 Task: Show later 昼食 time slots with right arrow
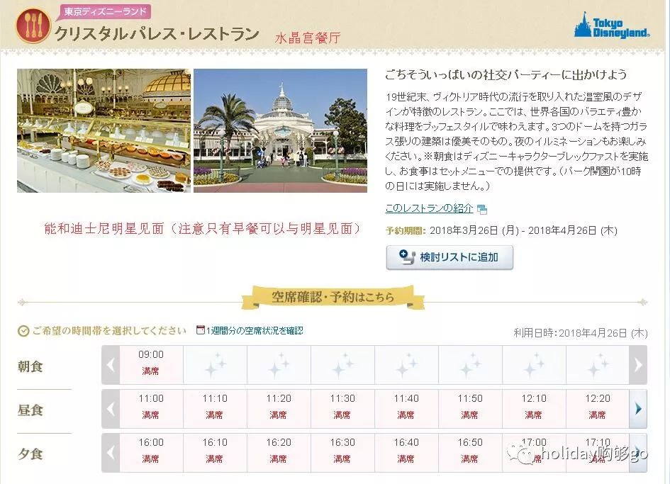point(638,409)
